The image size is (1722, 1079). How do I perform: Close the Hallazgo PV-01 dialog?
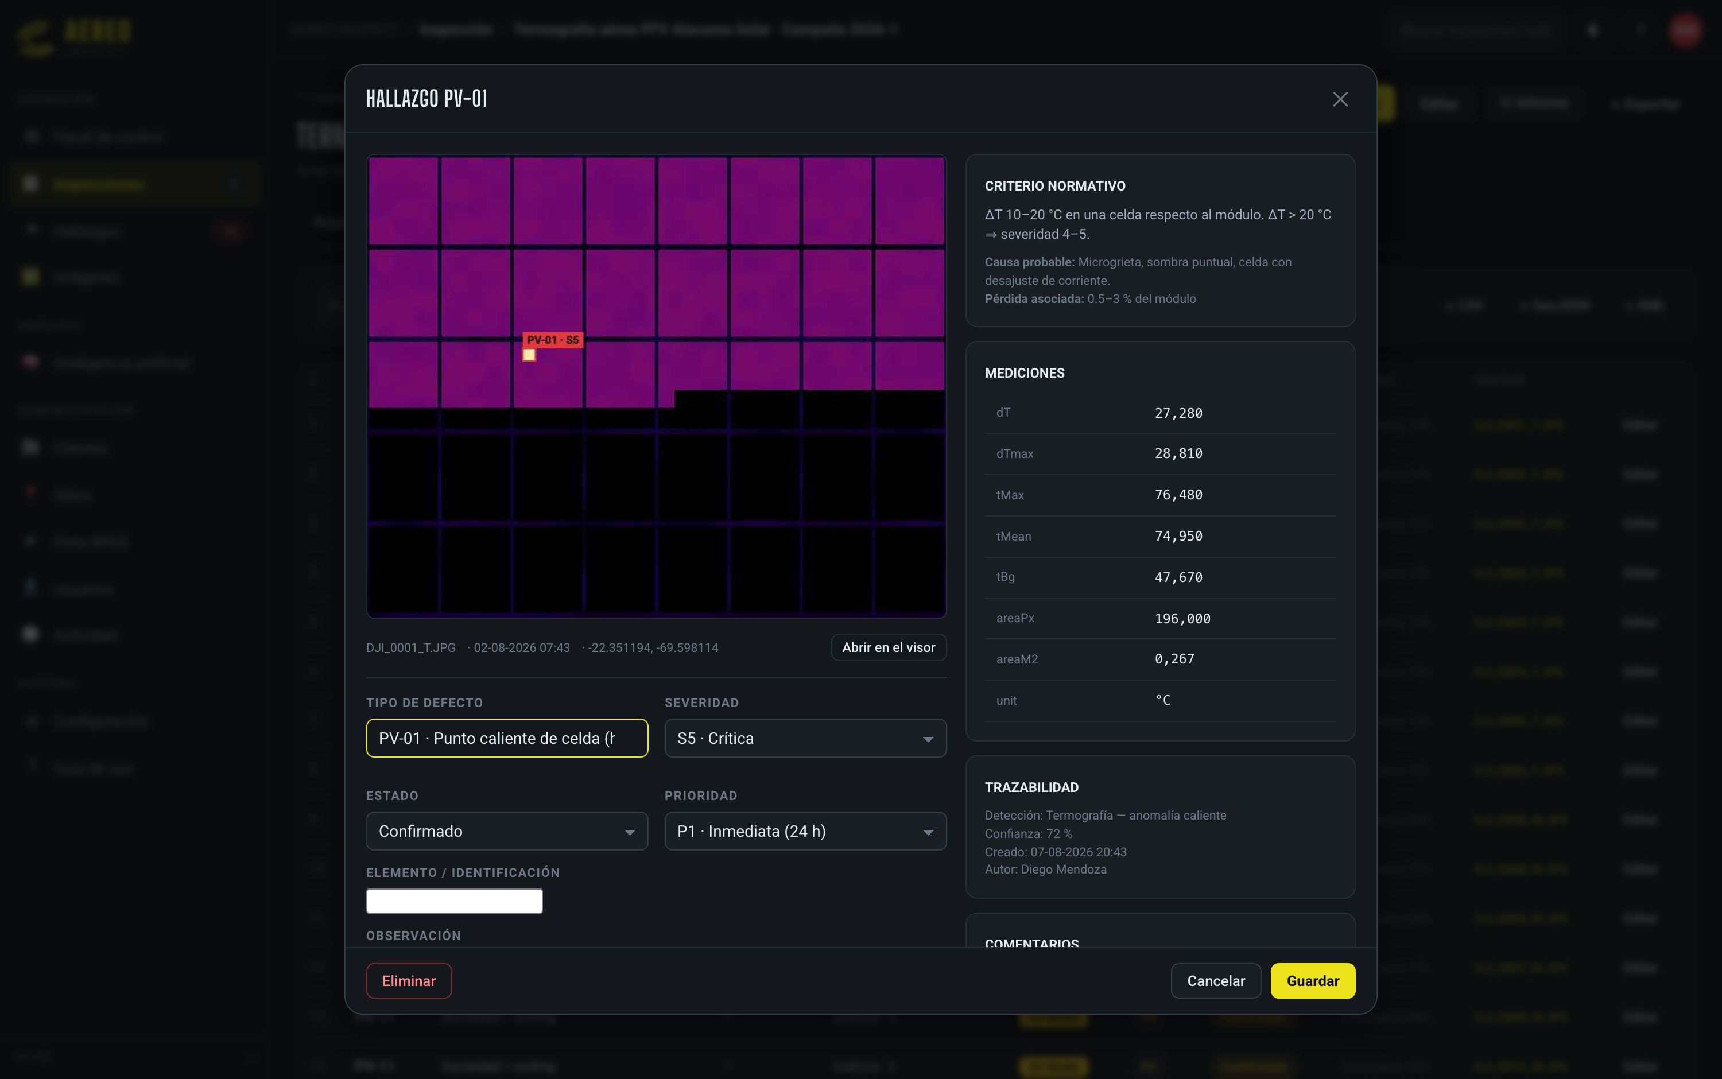click(x=1340, y=99)
